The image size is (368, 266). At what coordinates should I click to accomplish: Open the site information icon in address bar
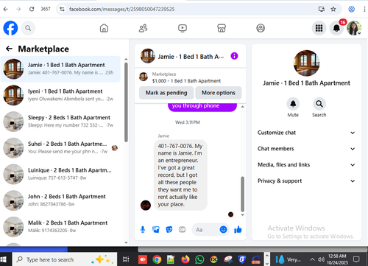click(62, 9)
